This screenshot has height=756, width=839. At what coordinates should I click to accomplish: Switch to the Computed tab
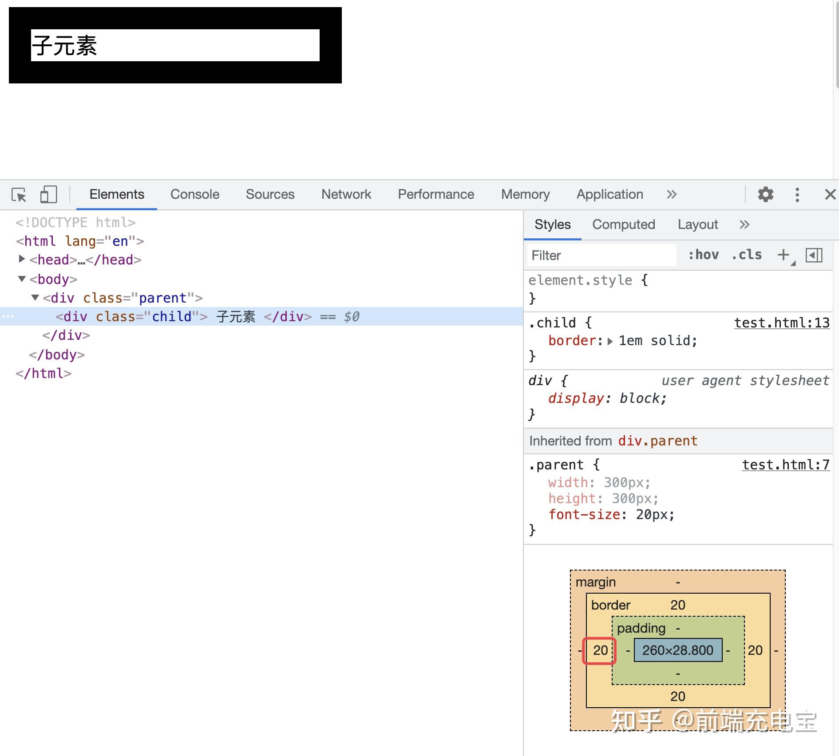(623, 224)
